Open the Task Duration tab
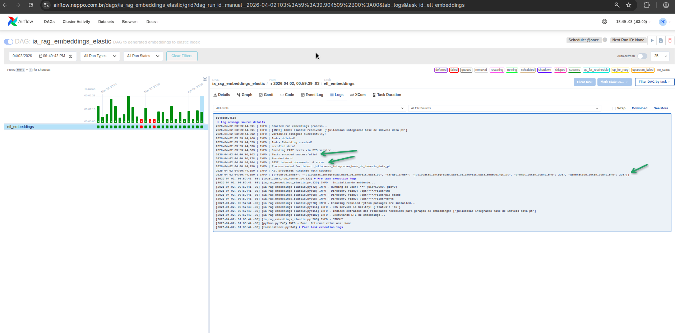The height and width of the screenshot is (333, 675). click(x=387, y=95)
